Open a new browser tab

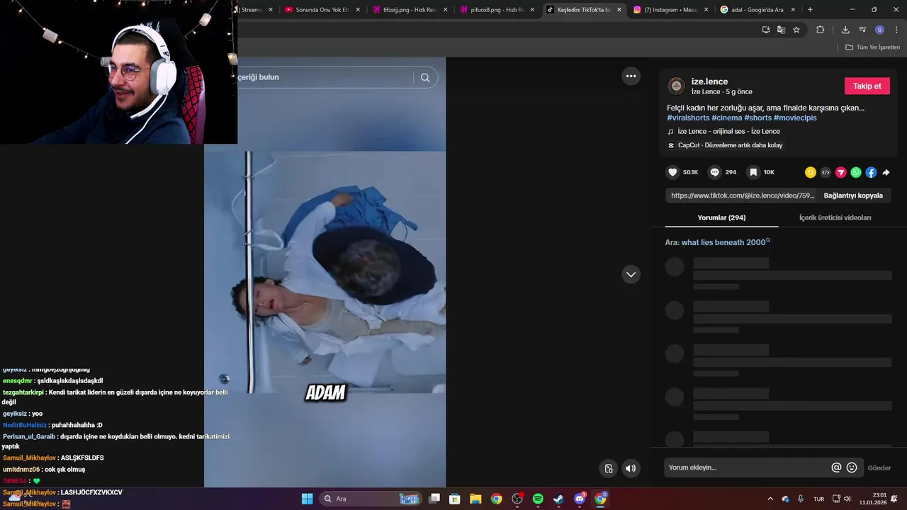(x=810, y=10)
